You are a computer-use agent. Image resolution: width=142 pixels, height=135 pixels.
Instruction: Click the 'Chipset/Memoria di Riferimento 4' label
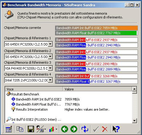click(x=27, y=74)
